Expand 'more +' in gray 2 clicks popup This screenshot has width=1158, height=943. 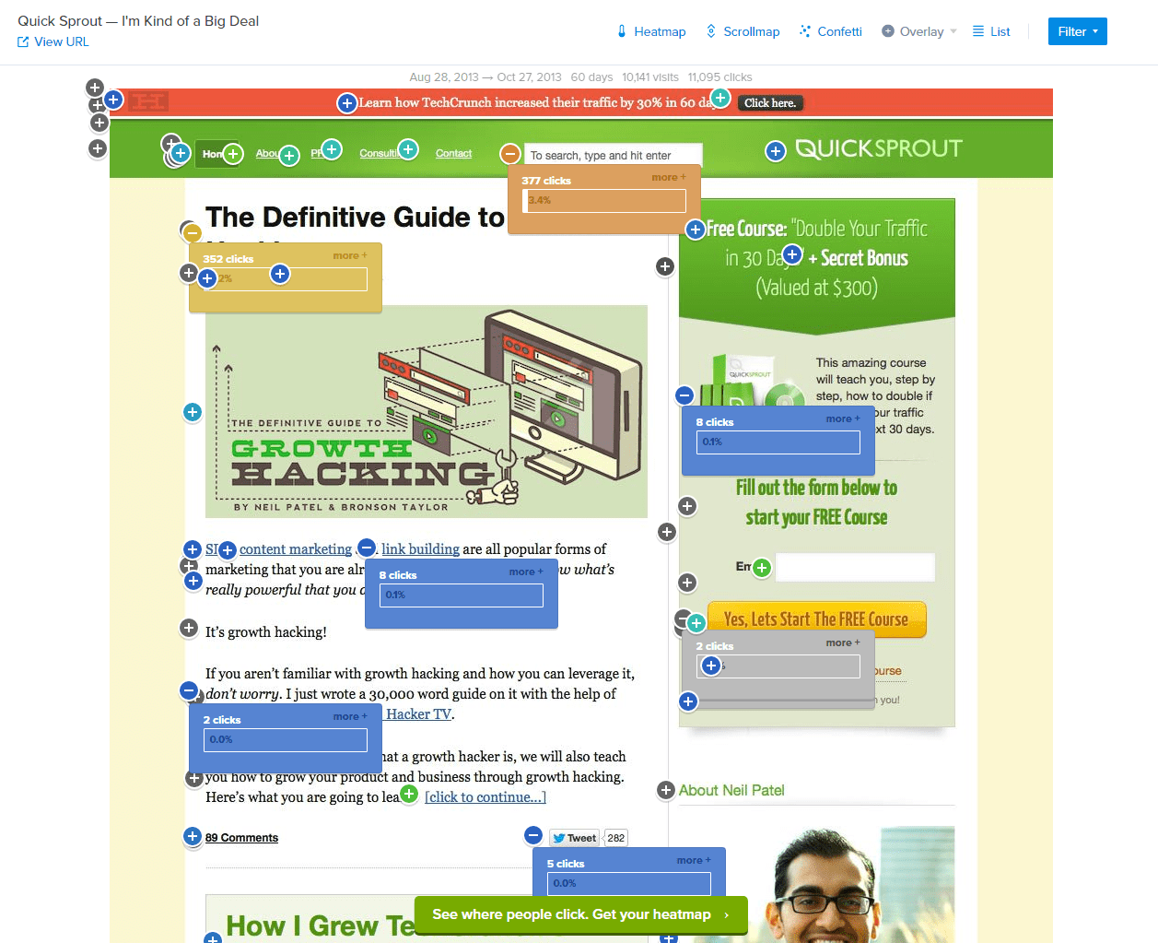843,642
